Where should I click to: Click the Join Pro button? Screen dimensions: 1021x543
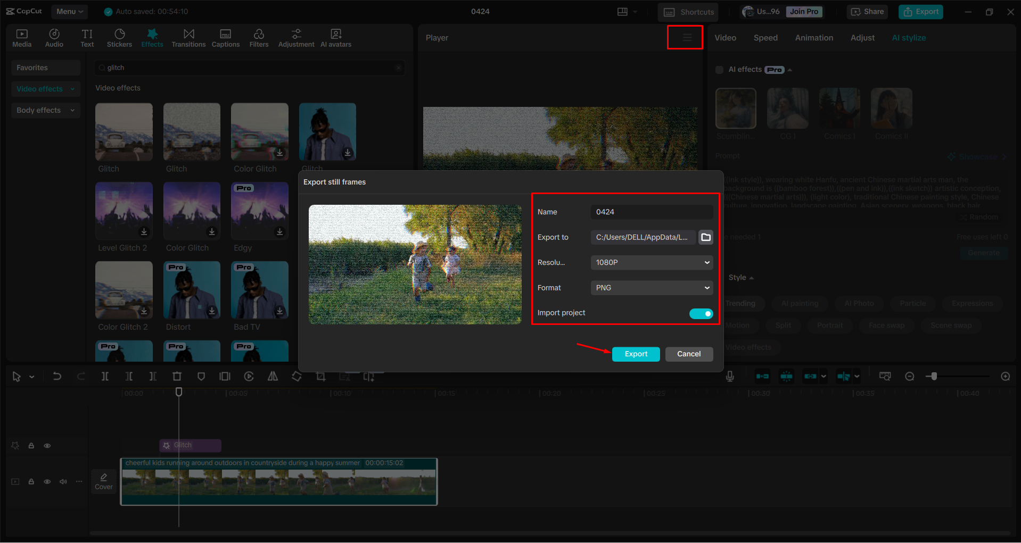803,11
